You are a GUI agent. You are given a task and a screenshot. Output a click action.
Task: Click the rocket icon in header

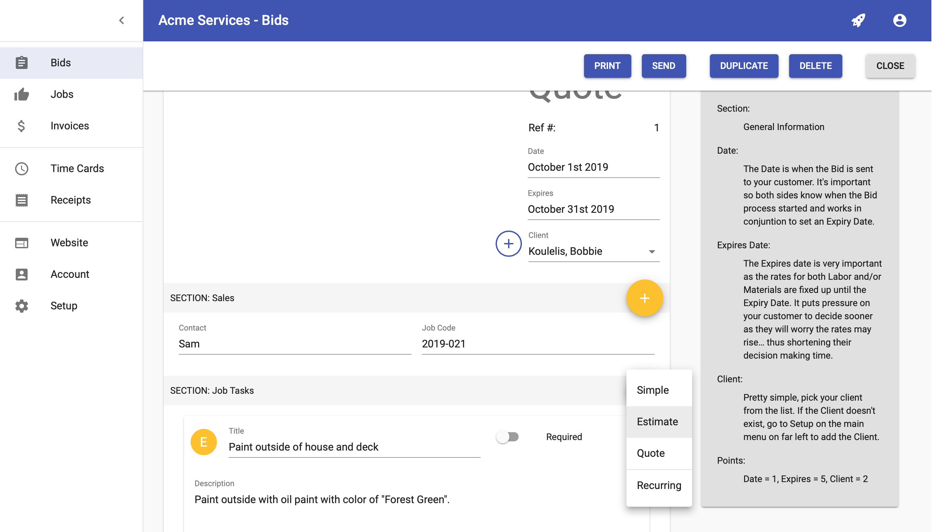pyautogui.click(x=858, y=20)
